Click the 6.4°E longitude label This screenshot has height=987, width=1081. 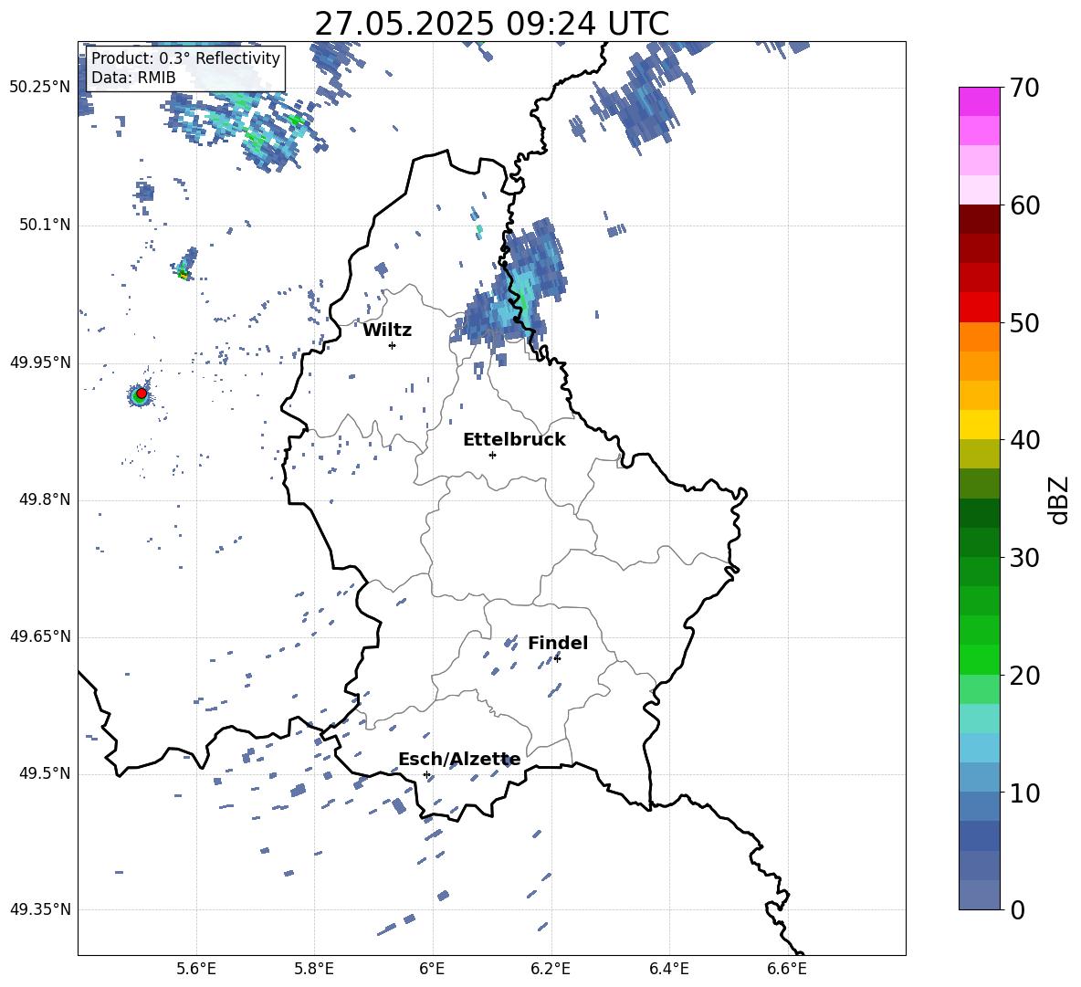click(x=668, y=969)
